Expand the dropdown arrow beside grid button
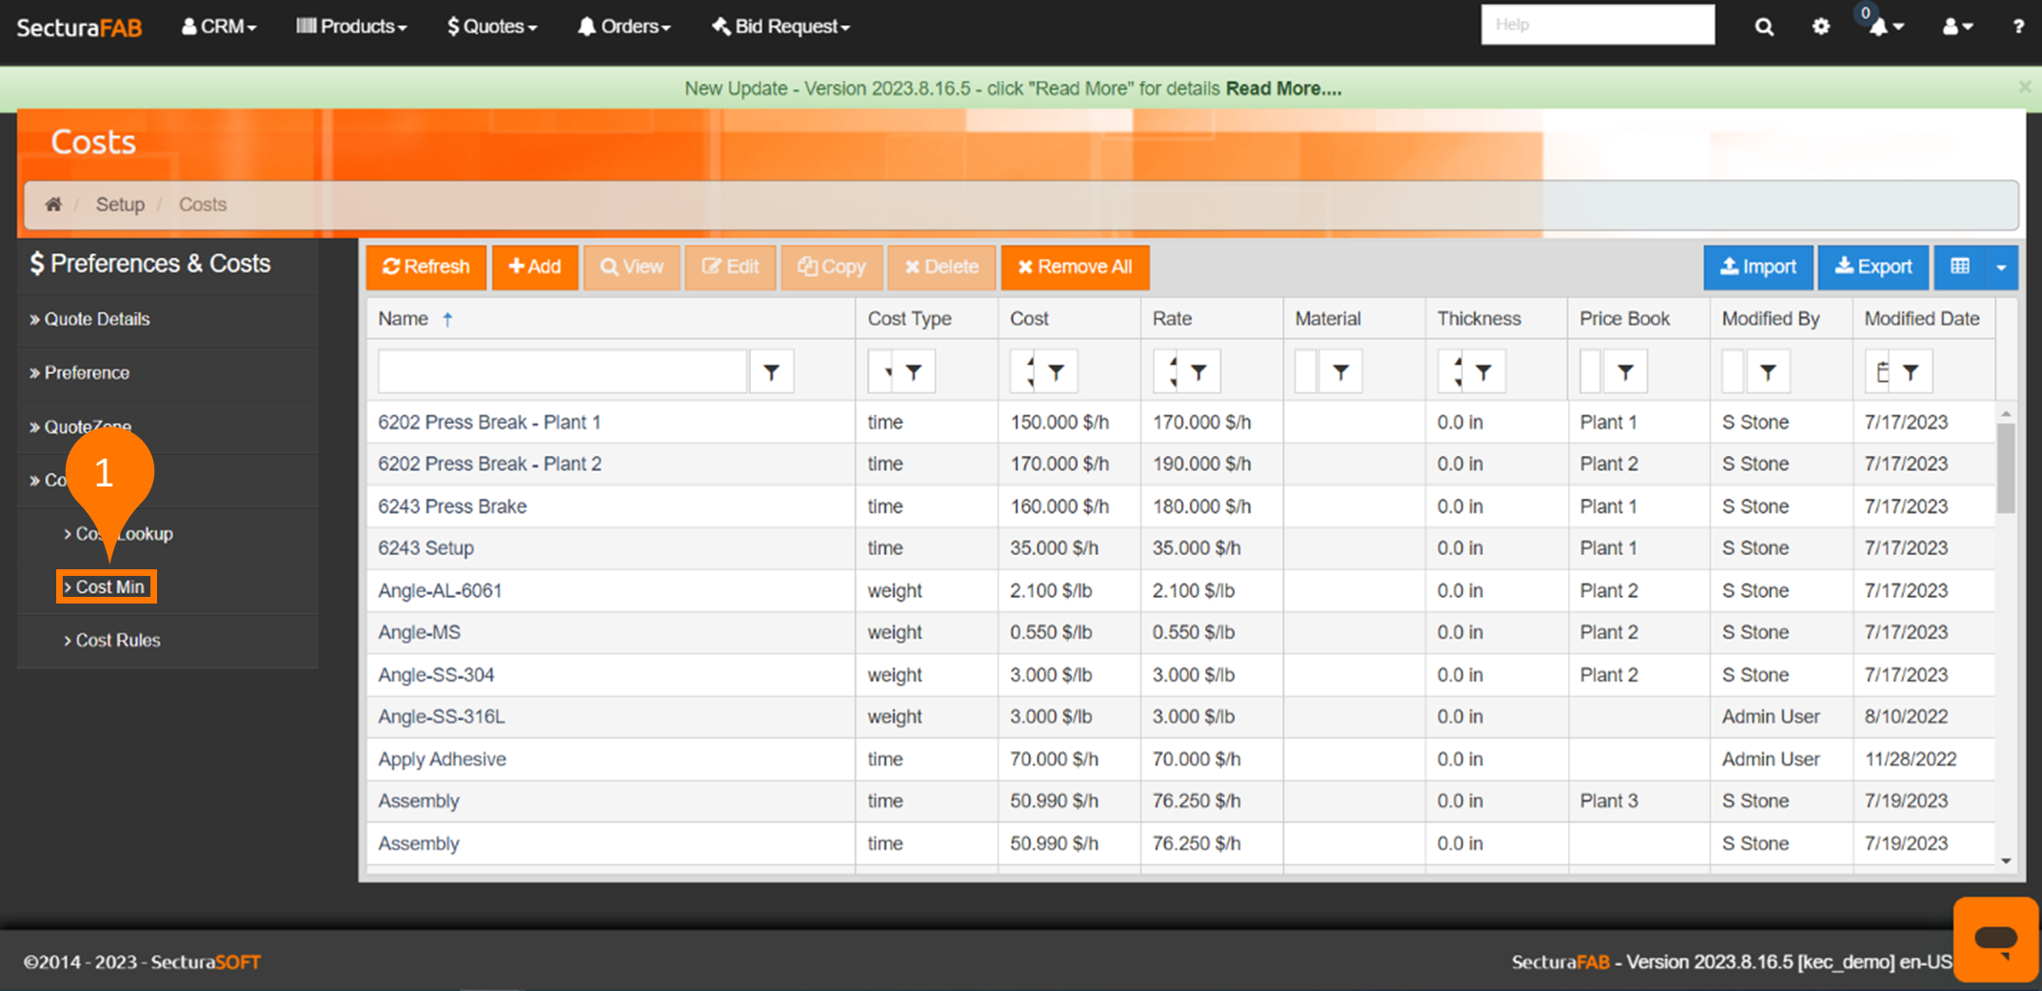The image size is (2042, 991). (2001, 268)
